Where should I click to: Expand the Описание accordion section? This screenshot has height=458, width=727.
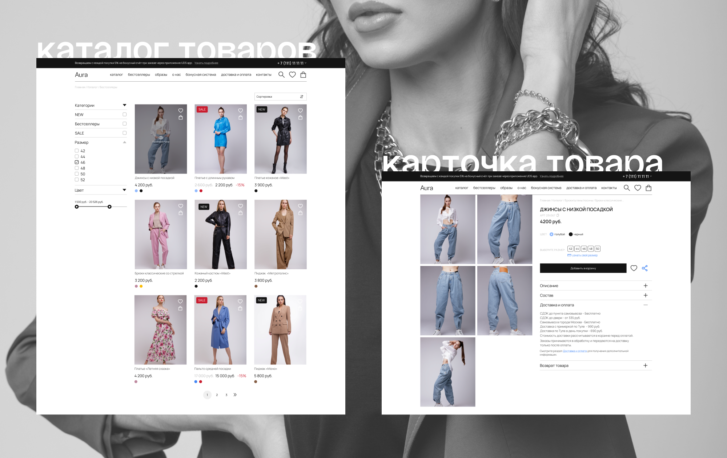(x=646, y=286)
